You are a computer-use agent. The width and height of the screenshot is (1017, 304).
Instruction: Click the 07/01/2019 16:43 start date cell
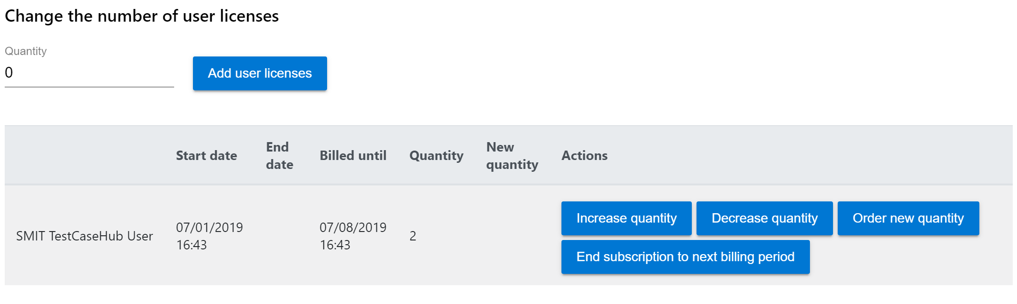pyautogui.click(x=209, y=236)
